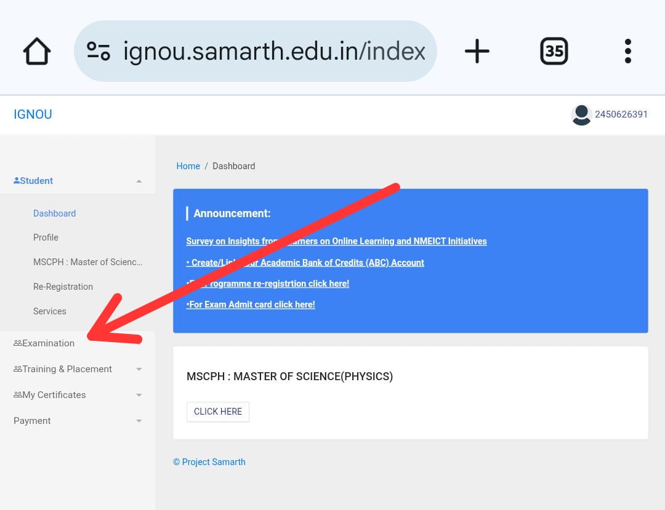Image resolution: width=665 pixels, height=510 pixels.
Task: Click My Certificates dropdown arrow
Action: point(139,396)
